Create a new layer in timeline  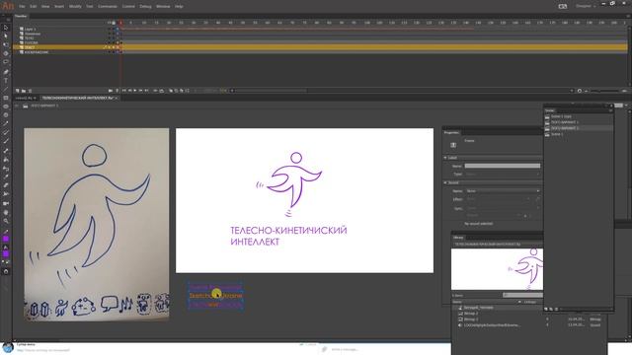point(18,91)
